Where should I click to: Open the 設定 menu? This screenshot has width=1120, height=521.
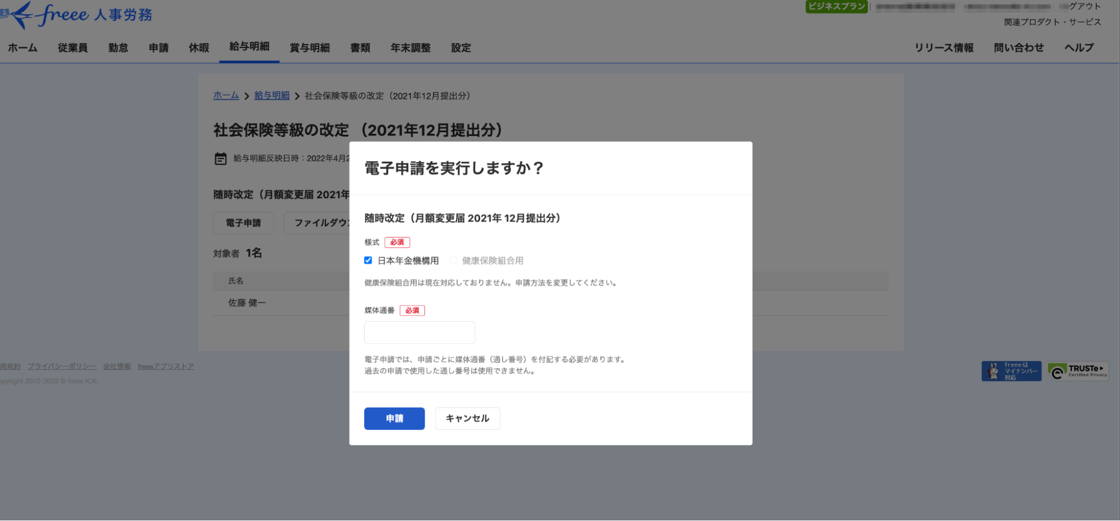460,48
